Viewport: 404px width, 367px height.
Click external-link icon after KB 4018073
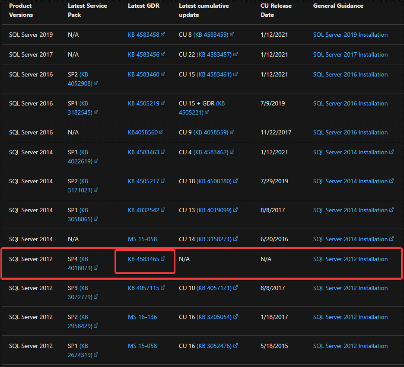pyautogui.click(x=96, y=268)
